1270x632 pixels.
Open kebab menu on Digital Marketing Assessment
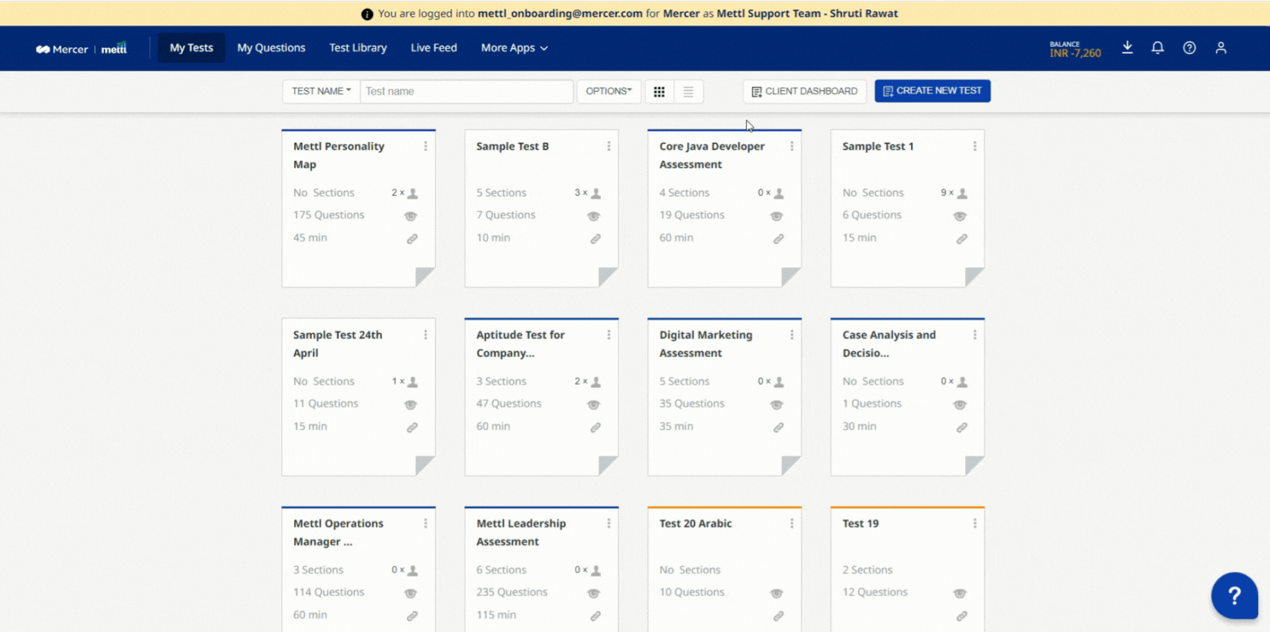pyautogui.click(x=792, y=335)
